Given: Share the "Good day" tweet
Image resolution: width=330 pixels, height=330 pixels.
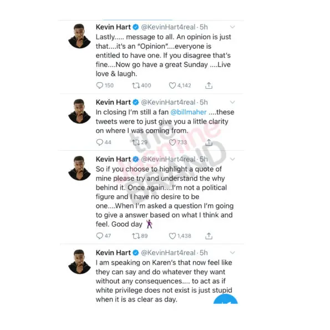Looking at the screenshot, I should pyautogui.click(x=209, y=236).
